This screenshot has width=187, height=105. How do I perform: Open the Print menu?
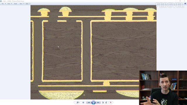9,4
